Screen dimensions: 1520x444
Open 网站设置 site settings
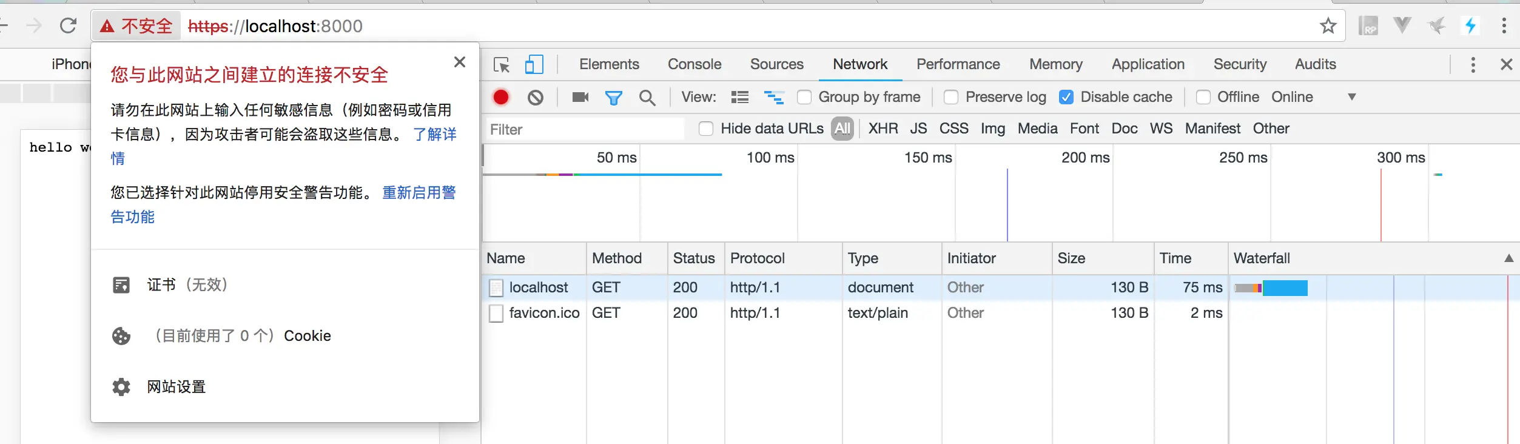pos(176,387)
